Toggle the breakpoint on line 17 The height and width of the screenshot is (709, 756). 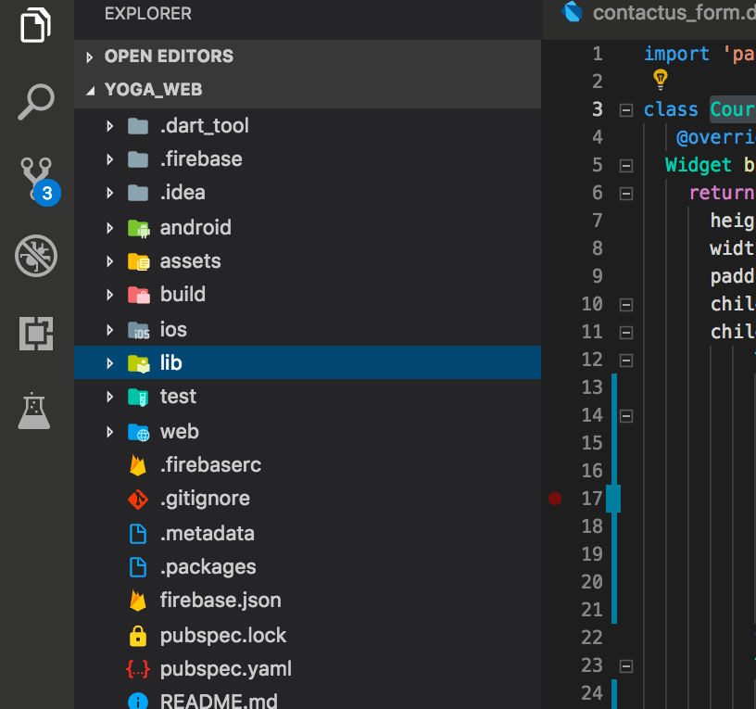pyautogui.click(x=555, y=499)
